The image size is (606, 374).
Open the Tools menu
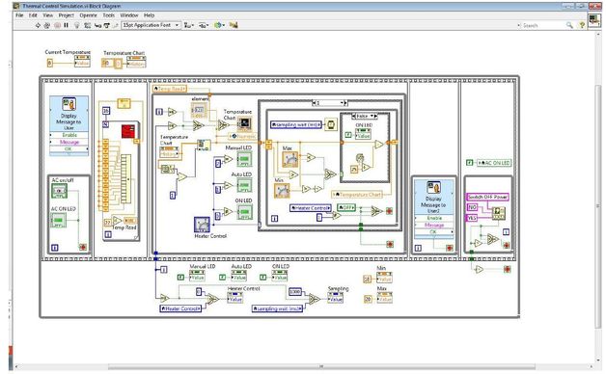coord(109,15)
